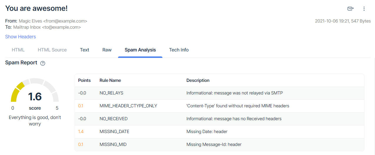Screen dimensions: 375x155
Task: Switch to the HTML tab
Action: click(18, 50)
